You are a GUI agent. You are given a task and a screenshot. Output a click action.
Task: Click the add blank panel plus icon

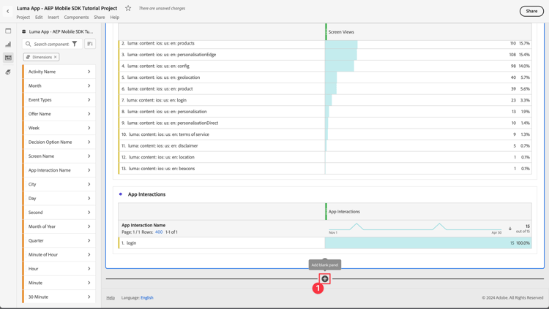(x=325, y=278)
